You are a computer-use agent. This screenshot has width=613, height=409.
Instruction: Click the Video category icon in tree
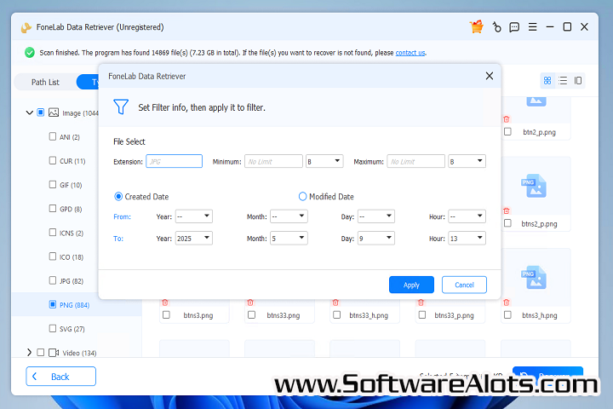[54, 353]
